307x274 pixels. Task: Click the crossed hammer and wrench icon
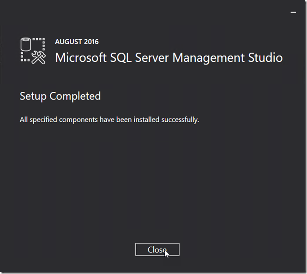[39, 58]
